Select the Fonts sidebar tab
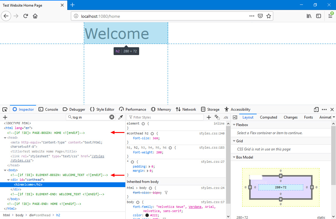Viewport: 336px width, 219px height. 308,117
